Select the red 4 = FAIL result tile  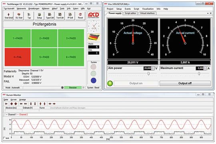pyautogui.click(x=18, y=57)
